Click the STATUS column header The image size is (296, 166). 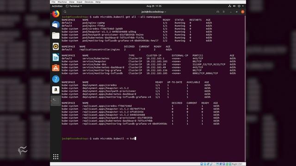[x=179, y=20]
